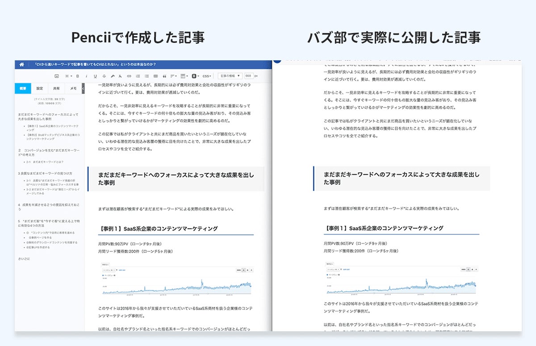This screenshot has height=346, width=536.
Task: Insert a blockquote with the quote icon
Action: 164,76
